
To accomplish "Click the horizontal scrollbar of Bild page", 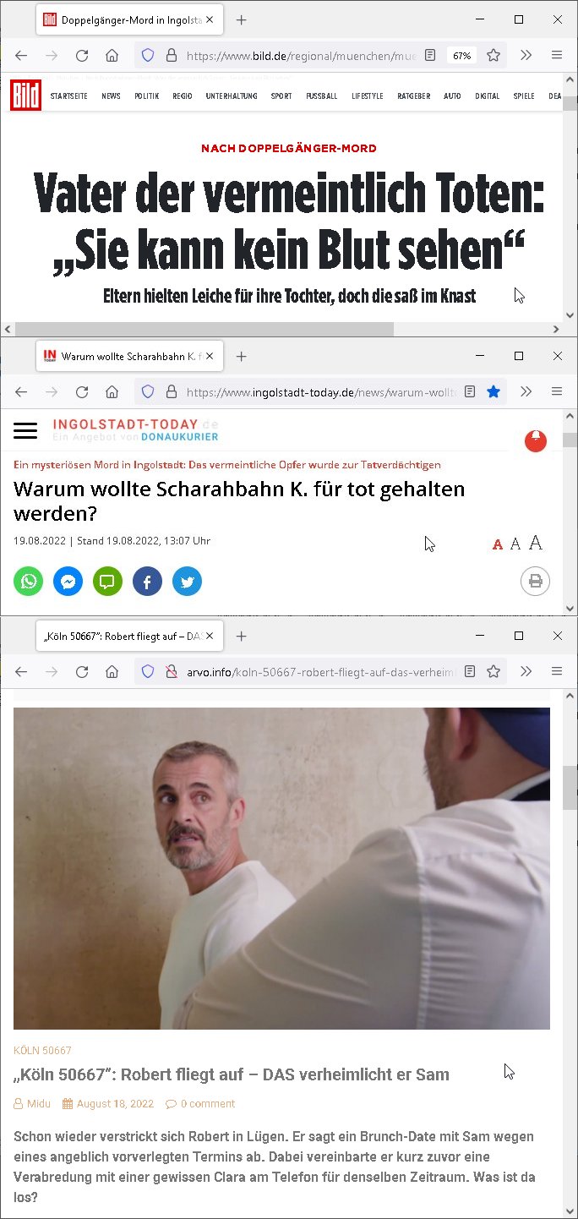I will [x=204, y=329].
